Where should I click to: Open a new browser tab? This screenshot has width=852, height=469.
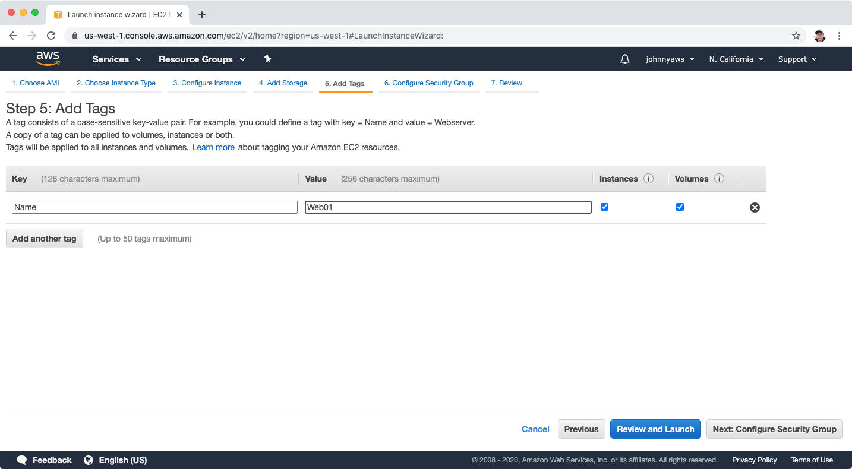(202, 15)
